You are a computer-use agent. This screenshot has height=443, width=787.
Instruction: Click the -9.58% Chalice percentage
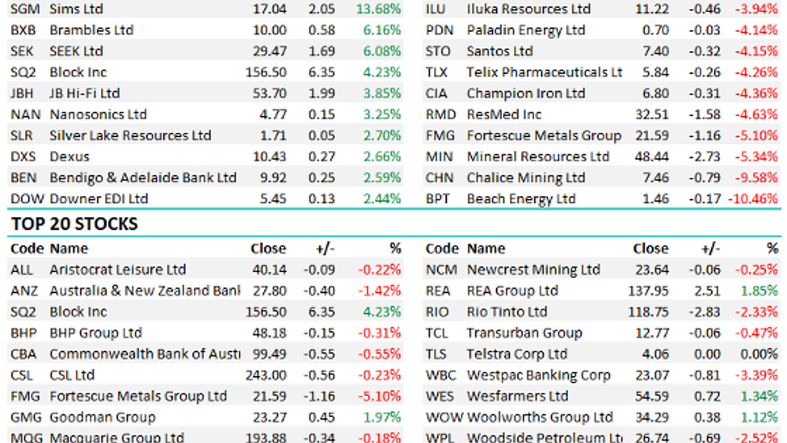(x=757, y=178)
